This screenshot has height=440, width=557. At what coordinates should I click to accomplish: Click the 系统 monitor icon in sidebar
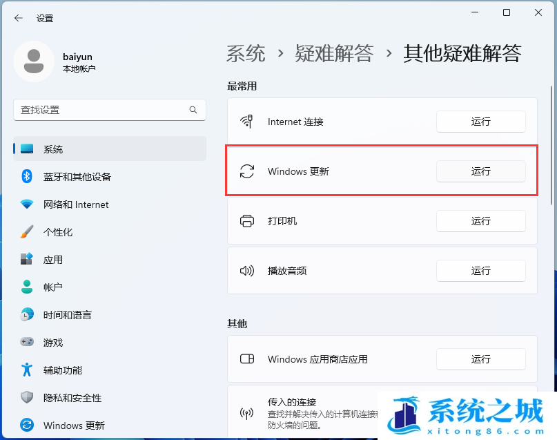pos(27,149)
